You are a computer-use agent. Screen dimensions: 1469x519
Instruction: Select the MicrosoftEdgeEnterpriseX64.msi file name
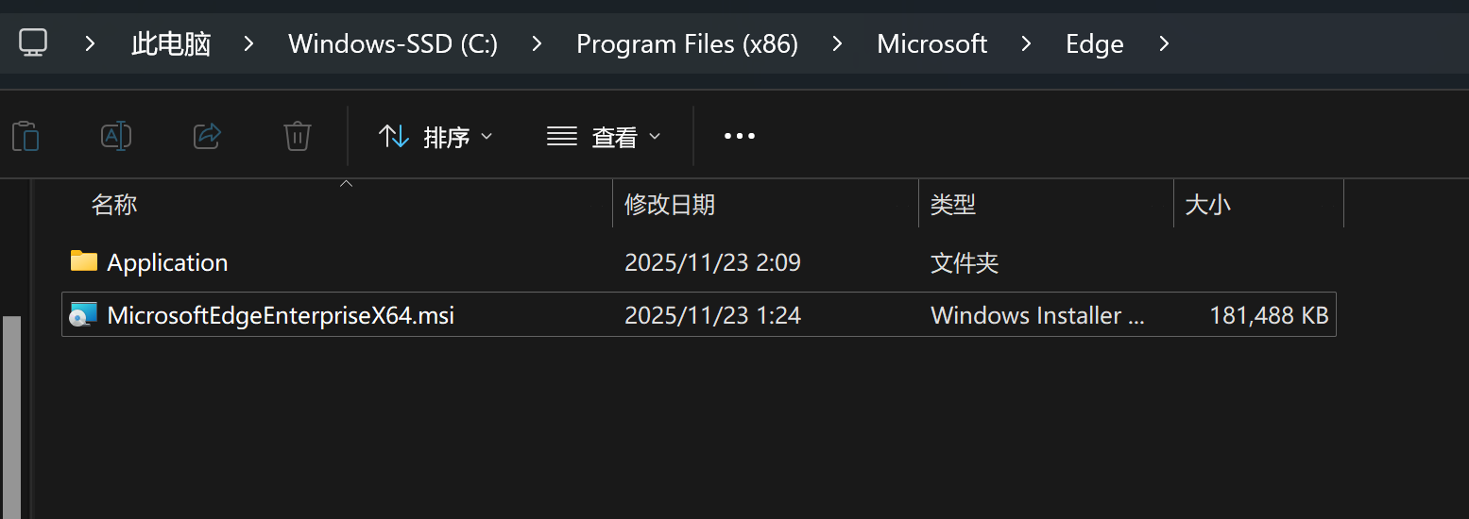pos(281,315)
